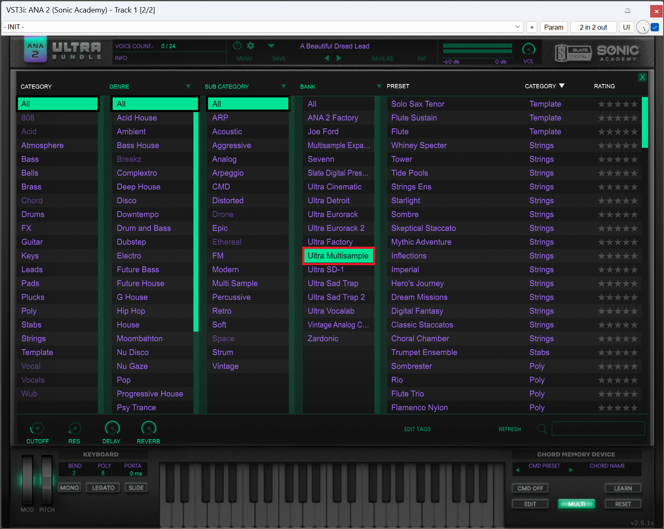Go to previous preset with left arrow
Viewport: 664px width, 529px height.
click(x=327, y=58)
